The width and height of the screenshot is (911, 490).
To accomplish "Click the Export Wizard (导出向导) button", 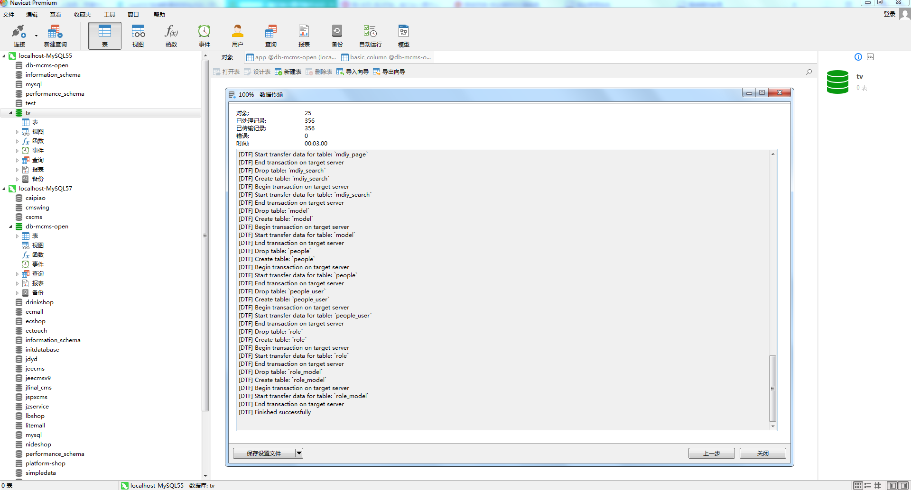I will pos(389,72).
